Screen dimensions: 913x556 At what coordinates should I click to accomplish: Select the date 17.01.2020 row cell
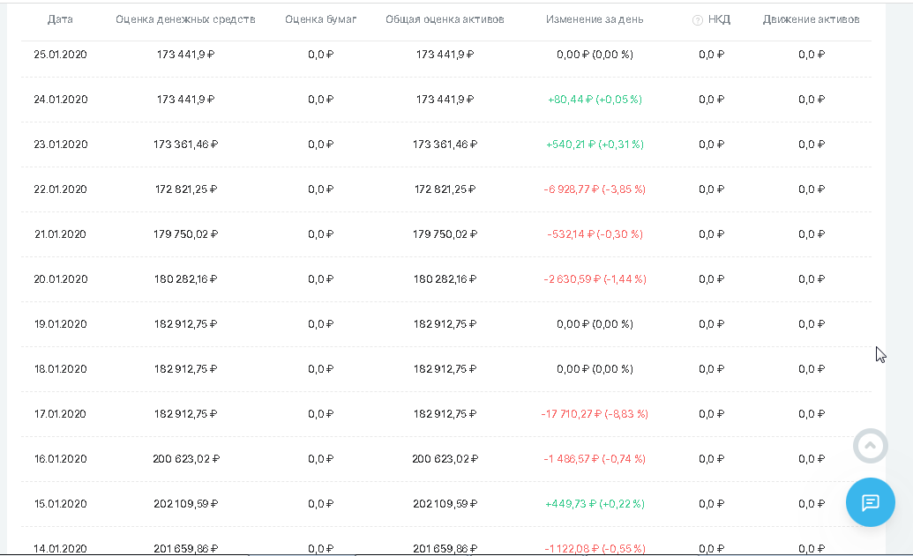[x=60, y=414]
